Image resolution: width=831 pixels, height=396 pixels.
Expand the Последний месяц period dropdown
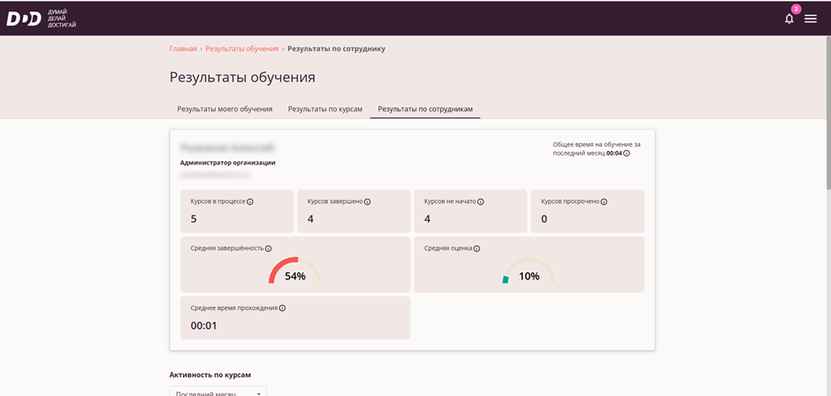tap(217, 392)
